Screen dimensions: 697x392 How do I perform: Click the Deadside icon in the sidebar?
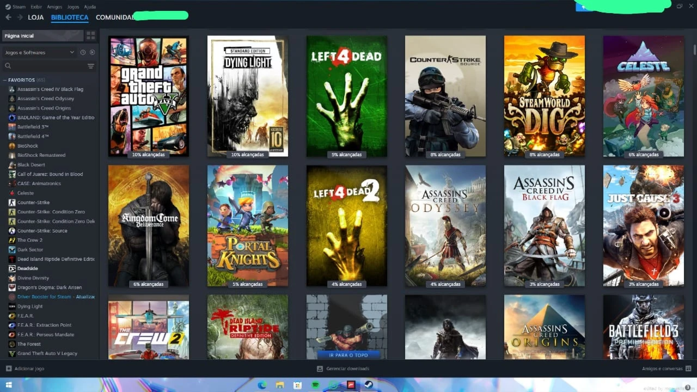click(12, 268)
